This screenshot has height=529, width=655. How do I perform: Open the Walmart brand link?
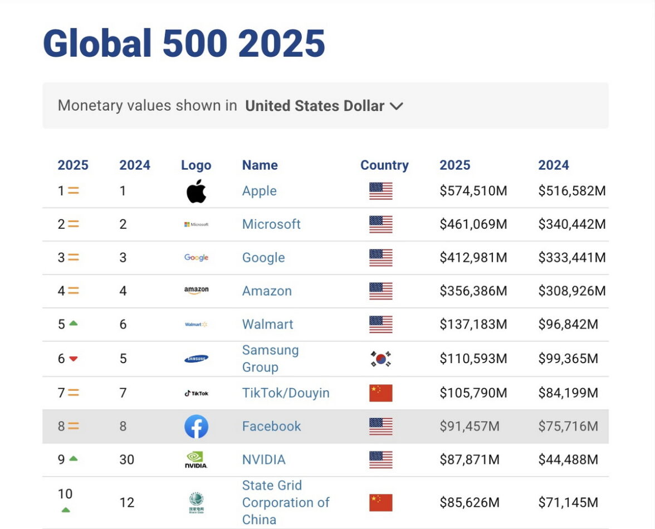(267, 325)
